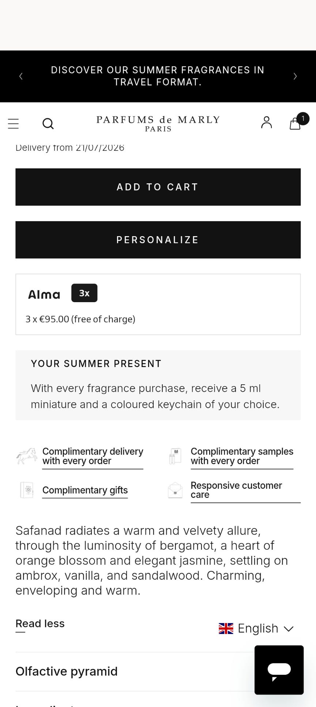316x707 pixels.
Task: Click the horse complimentary delivery icon
Action: (x=27, y=456)
